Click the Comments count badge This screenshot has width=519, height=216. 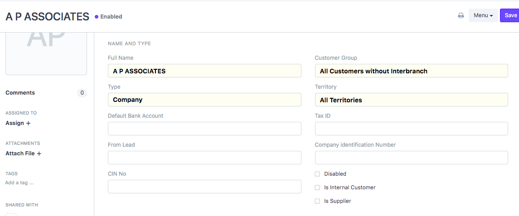pyautogui.click(x=82, y=93)
